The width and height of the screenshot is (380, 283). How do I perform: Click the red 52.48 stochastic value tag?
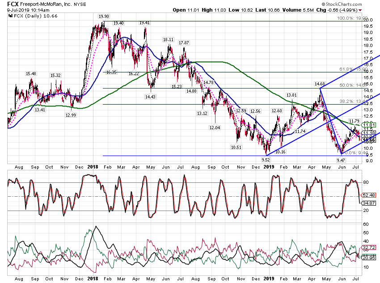(369, 195)
